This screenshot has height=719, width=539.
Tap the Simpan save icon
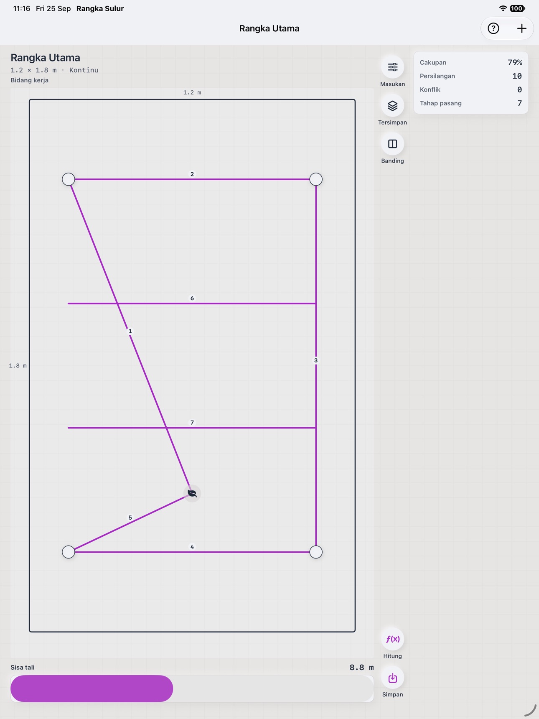pyautogui.click(x=392, y=678)
